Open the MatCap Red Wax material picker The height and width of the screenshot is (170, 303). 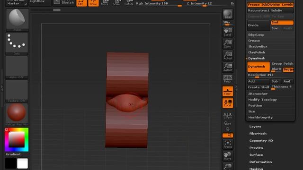tap(17, 114)
